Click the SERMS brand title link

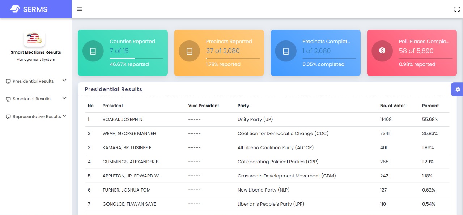click(x=35, y=9)
